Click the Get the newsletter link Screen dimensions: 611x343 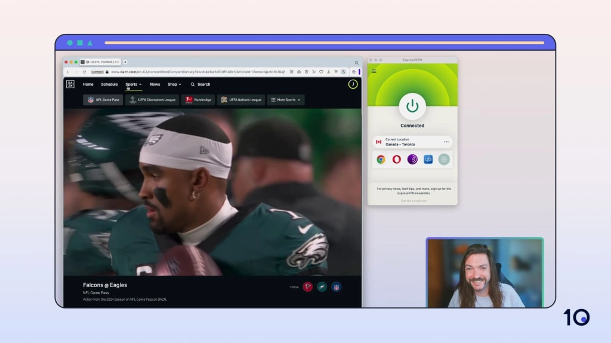(x=414, y=201)
